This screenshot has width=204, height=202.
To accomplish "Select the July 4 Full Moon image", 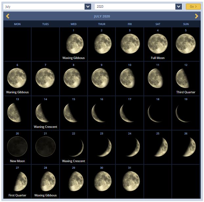I will [158, 43].
